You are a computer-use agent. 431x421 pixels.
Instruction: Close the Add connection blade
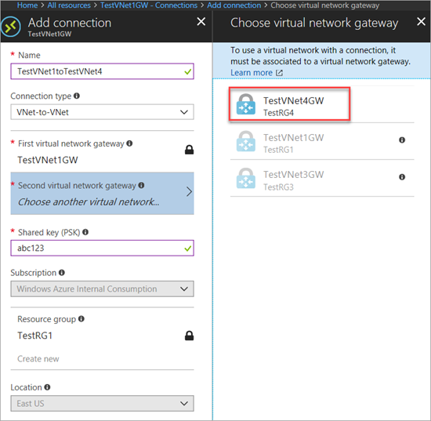click(201, 21)
